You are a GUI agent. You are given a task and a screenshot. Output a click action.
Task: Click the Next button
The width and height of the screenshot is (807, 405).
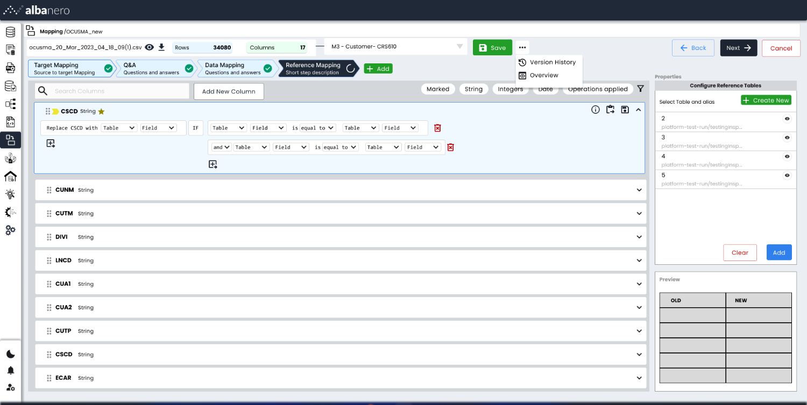point(739,48)
